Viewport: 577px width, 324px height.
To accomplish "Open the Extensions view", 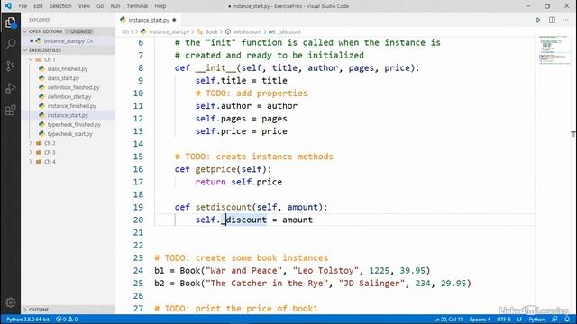I will (x=10, y=110).
